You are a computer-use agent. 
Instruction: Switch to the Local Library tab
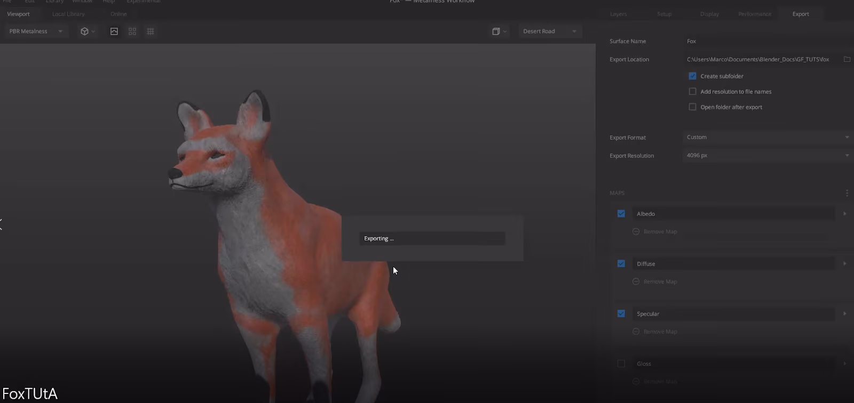(x=68, y=14)
